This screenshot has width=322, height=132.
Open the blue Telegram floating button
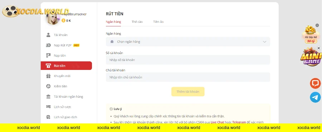(315, 97)
